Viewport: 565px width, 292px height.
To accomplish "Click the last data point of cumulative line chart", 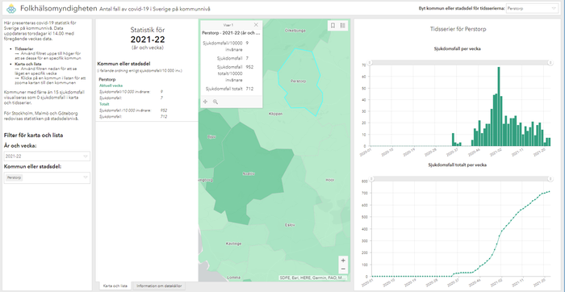I will tap(549, 191).
